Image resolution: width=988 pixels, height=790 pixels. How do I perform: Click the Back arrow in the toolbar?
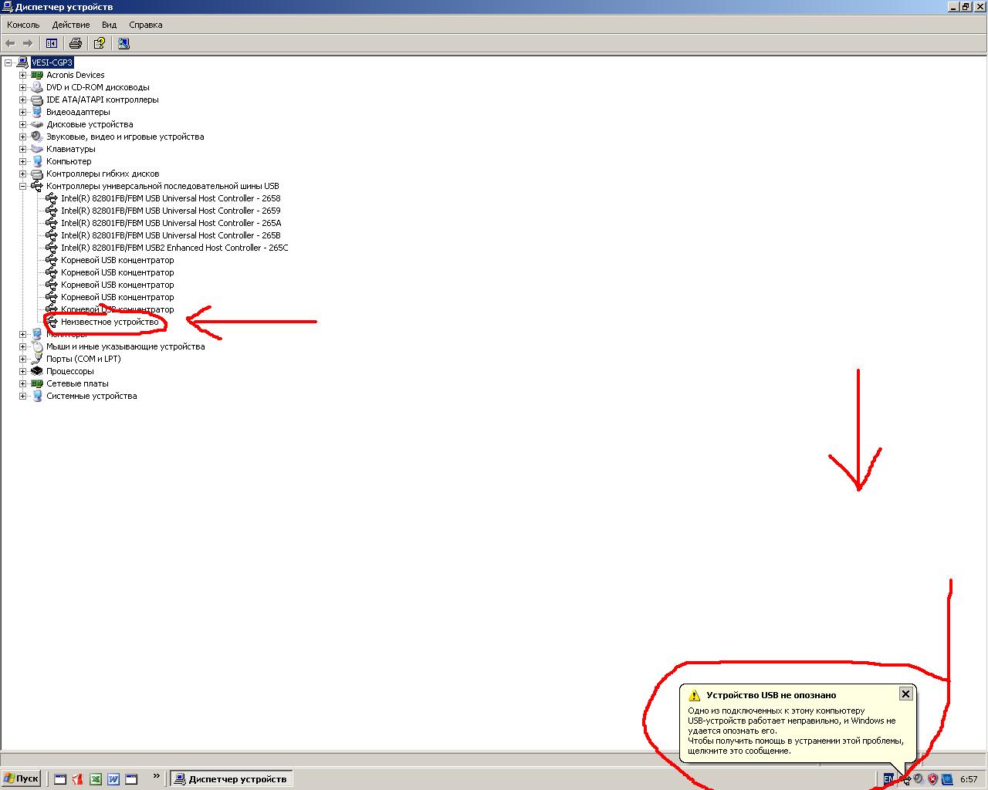click(11, 43)
